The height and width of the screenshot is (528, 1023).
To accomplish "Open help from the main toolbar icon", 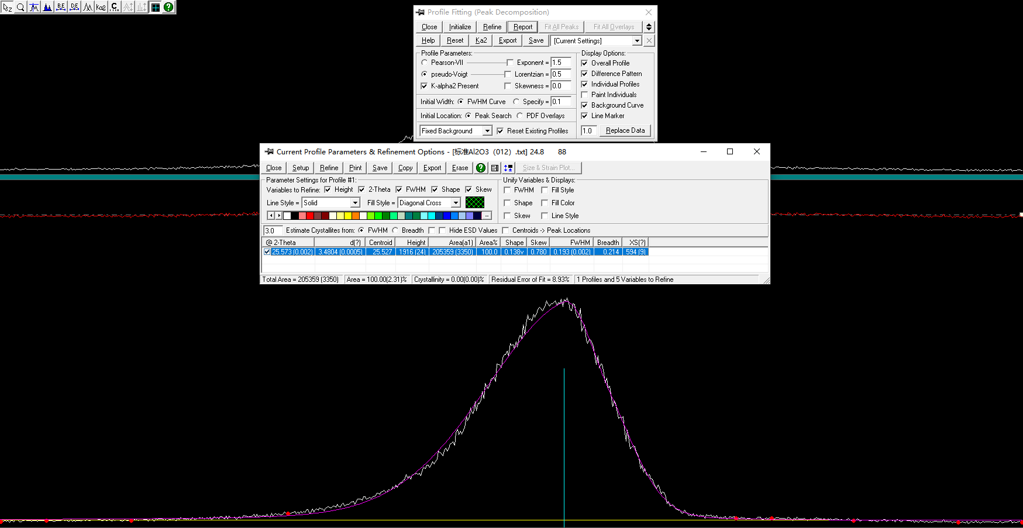I will 168,7.
